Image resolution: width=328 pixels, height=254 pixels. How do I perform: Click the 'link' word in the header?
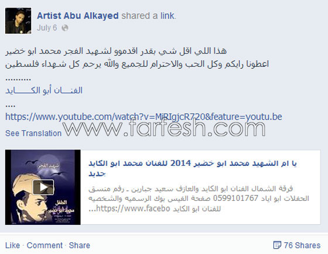click(x=168, y=16)
